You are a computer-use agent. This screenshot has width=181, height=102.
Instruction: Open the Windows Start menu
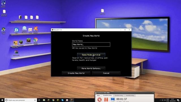click(x=2, y=100)
